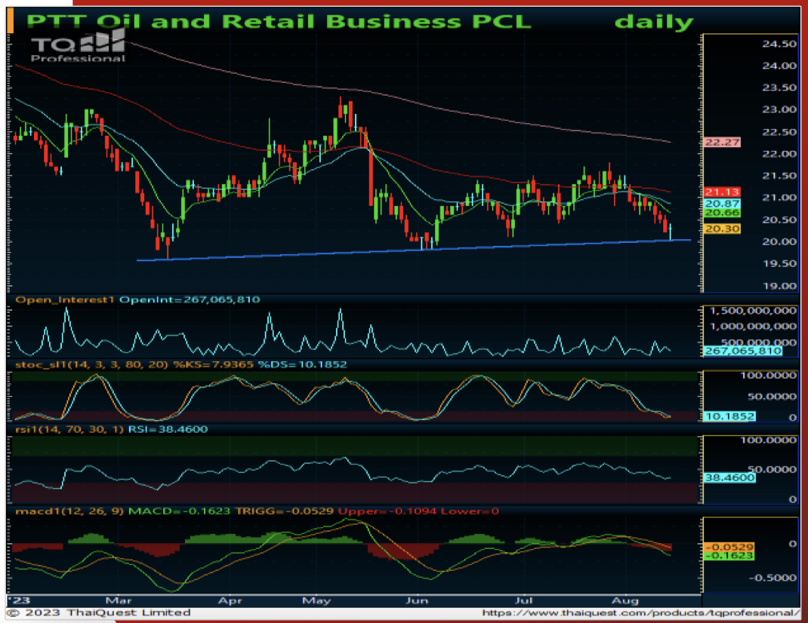Select the 19.00 price axis label

779,287
